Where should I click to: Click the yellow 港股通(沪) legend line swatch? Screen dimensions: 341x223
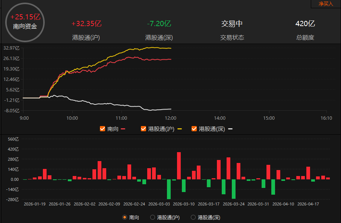coord(179,129)
